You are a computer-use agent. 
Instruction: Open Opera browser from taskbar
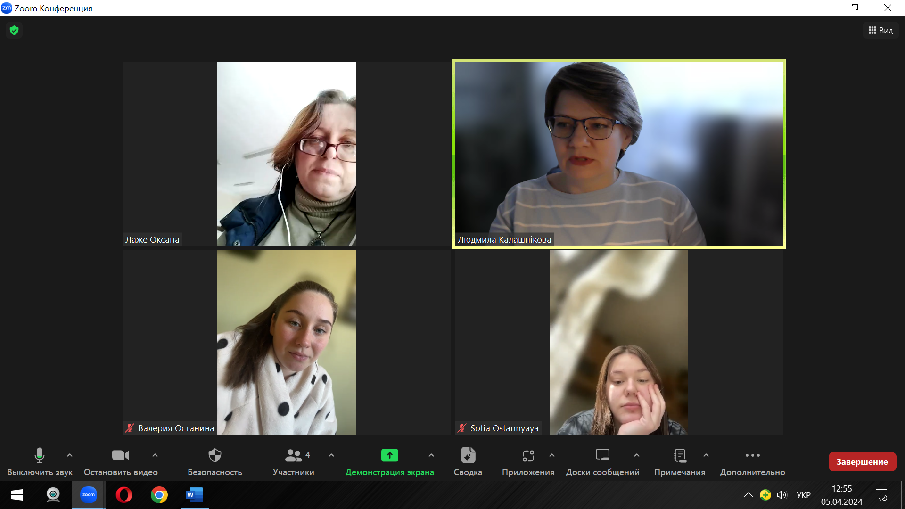pyautogui.click(x=124, y=495)
